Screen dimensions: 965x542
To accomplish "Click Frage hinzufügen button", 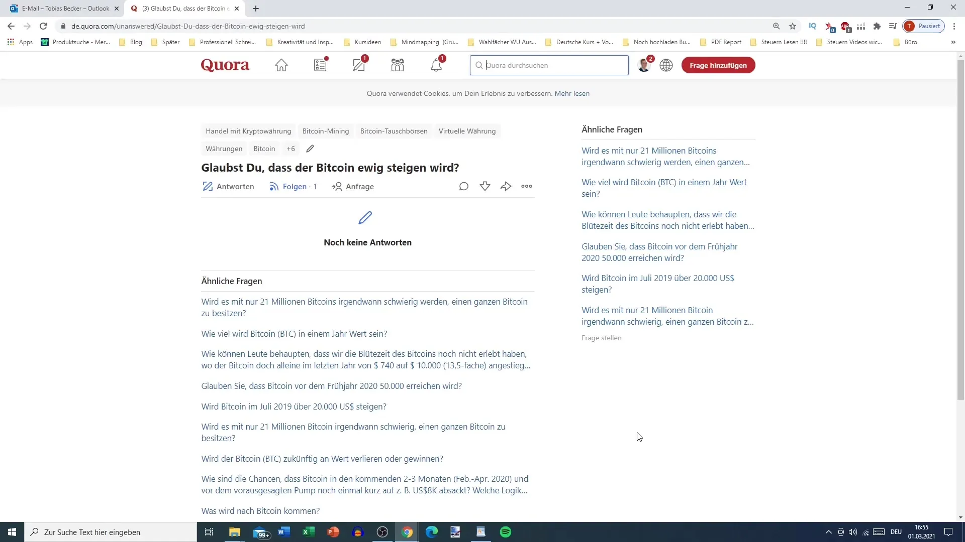I will point(718,65).
